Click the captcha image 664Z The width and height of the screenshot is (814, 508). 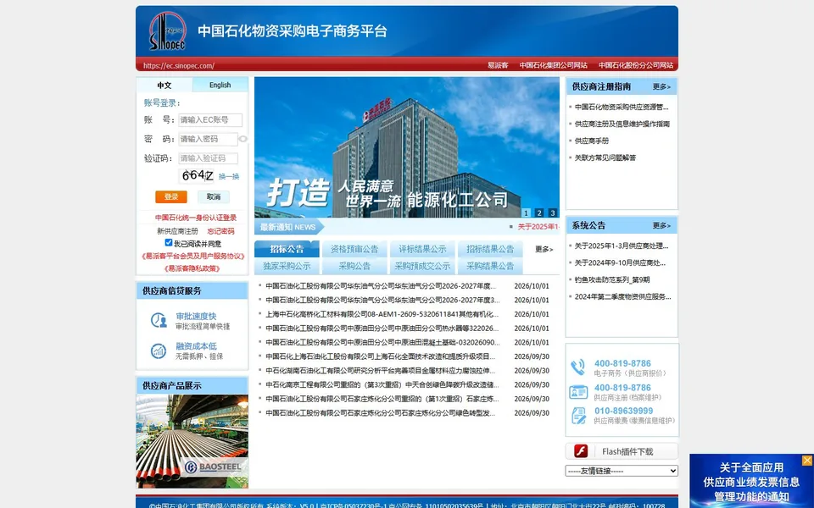(197, 176)
